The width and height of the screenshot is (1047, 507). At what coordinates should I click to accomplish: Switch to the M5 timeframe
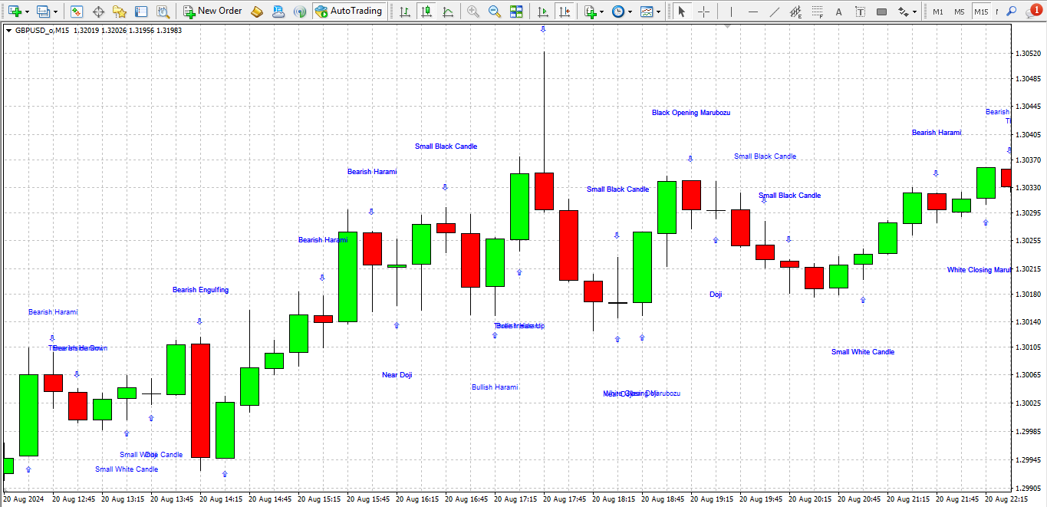[x=960, y=12]
